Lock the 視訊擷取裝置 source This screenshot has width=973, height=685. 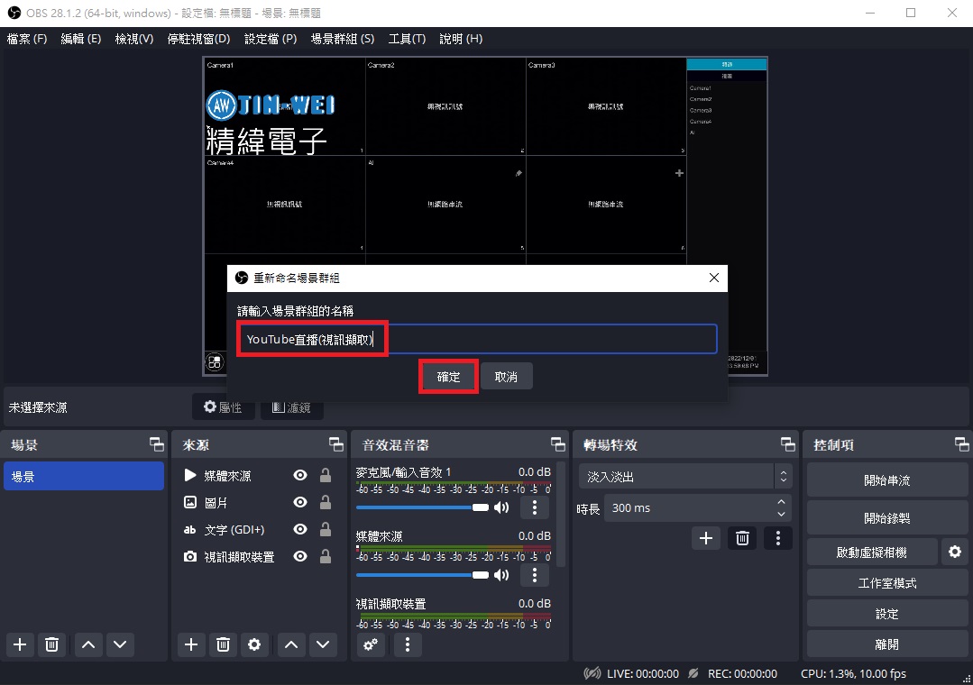(x=326, y=557)
